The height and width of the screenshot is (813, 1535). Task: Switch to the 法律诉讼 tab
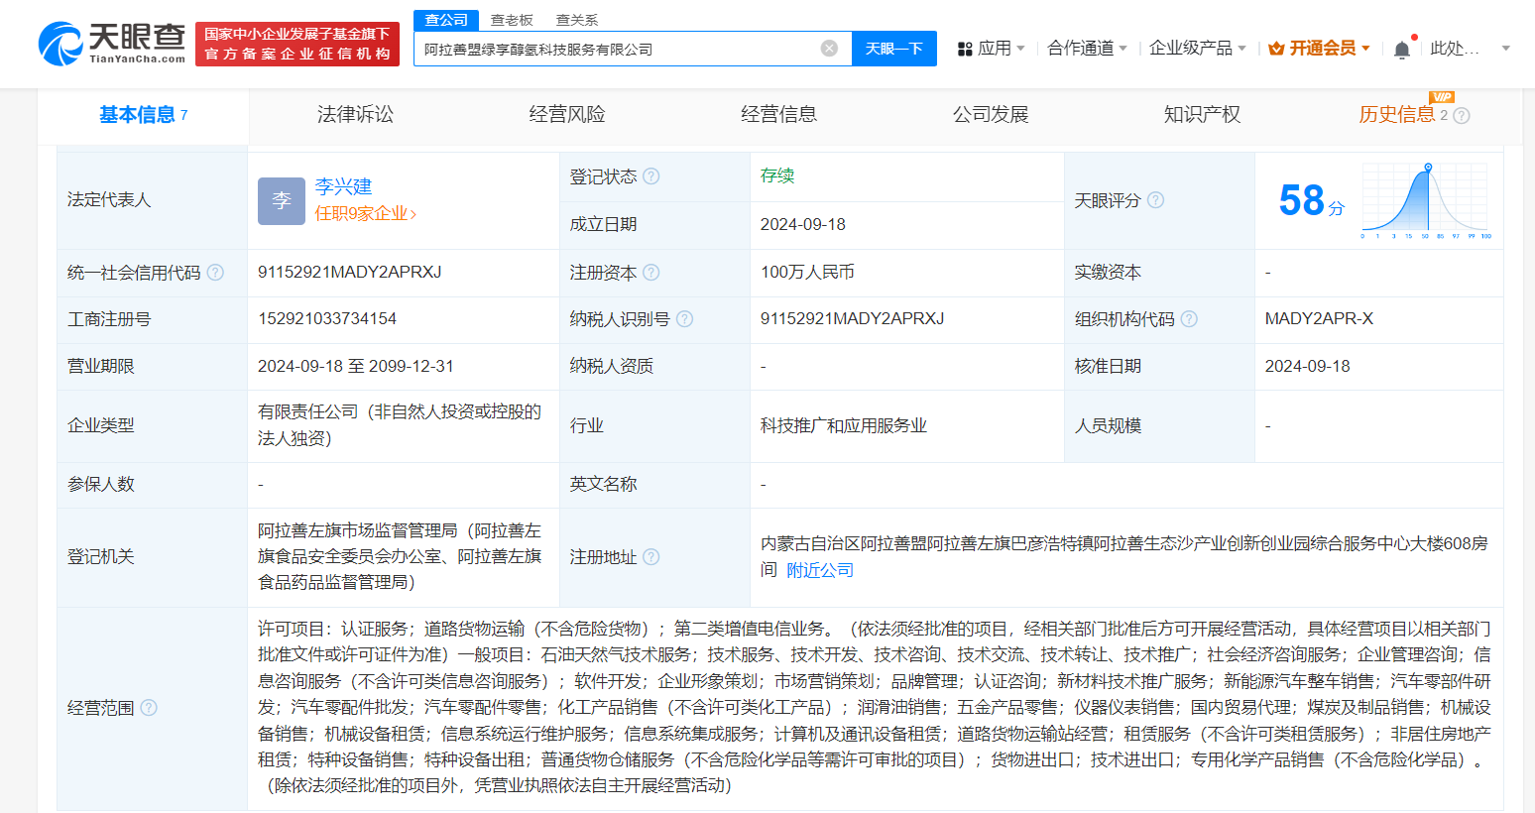point(355,115)
